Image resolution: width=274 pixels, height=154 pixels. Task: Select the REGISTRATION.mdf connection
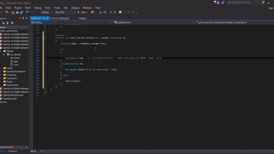pyautogui.click(x=13, y=95)
